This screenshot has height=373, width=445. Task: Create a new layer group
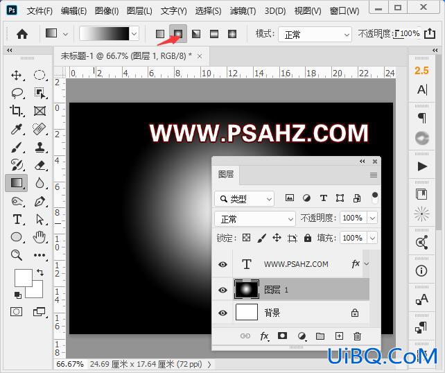pos(320,336)
